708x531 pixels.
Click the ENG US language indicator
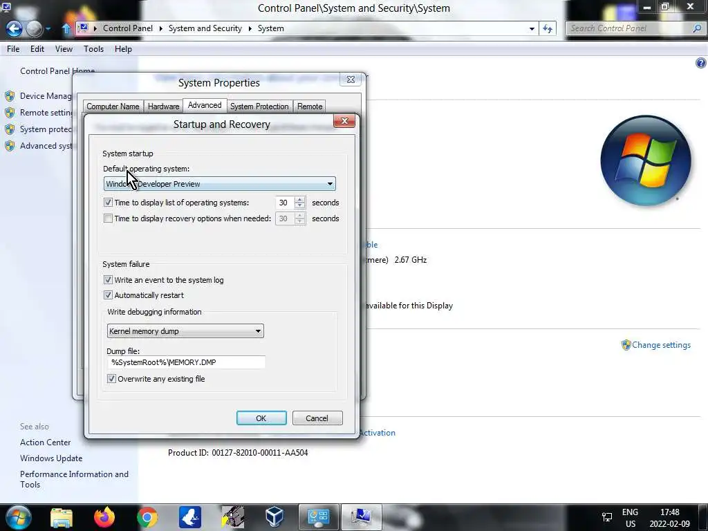(630, 518)
